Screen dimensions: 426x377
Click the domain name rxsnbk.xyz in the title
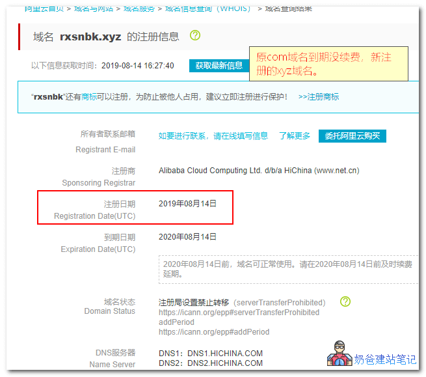[x=90, y=36]
